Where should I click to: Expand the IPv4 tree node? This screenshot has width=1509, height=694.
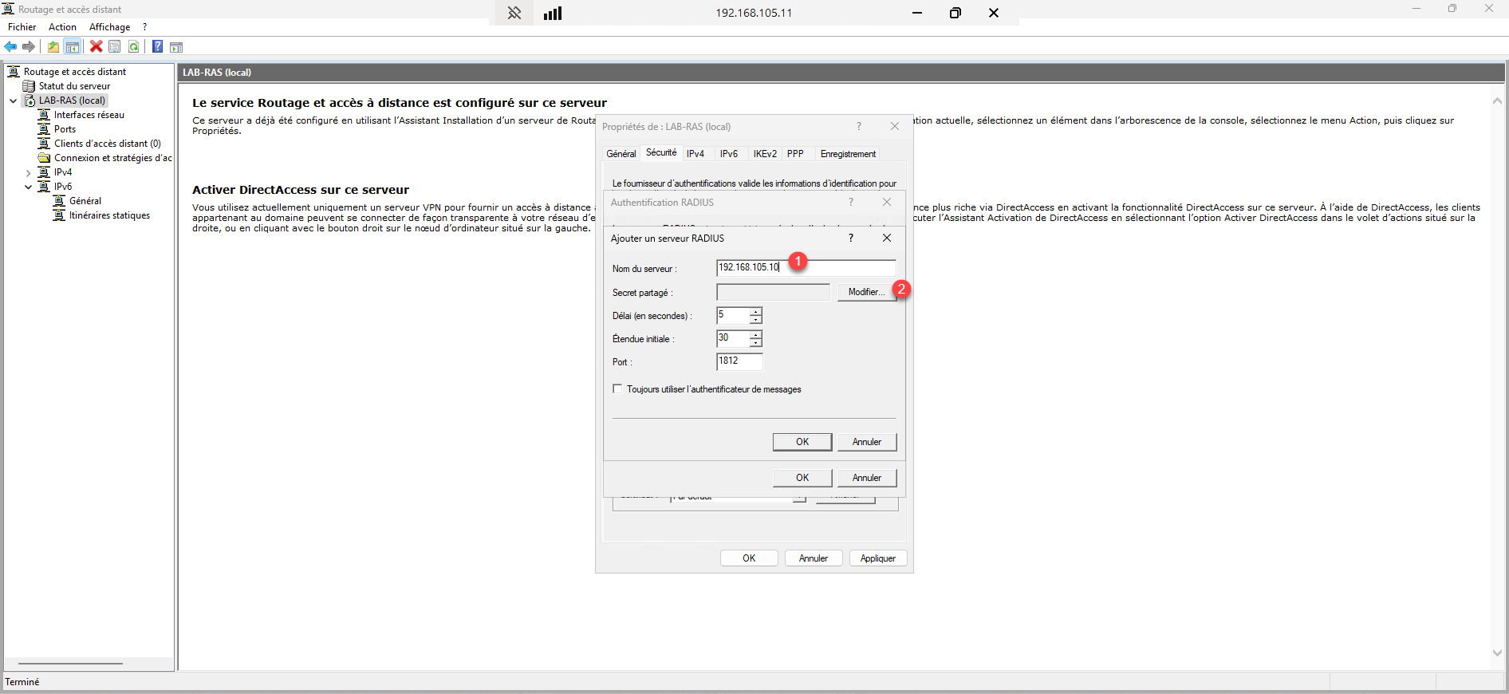[28, 172]
